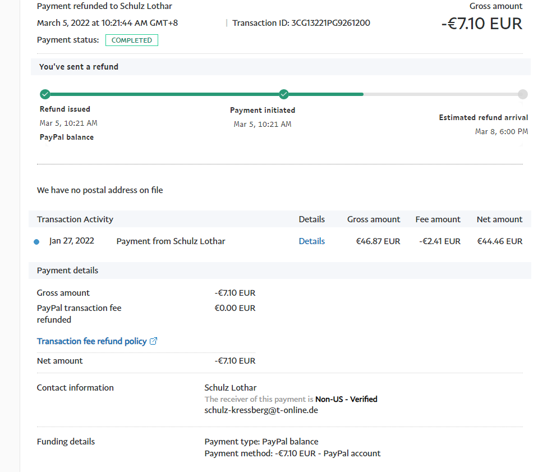Click the Transaction Activity section header
Screen dimensions: 538x472
(x=75, y=219)
